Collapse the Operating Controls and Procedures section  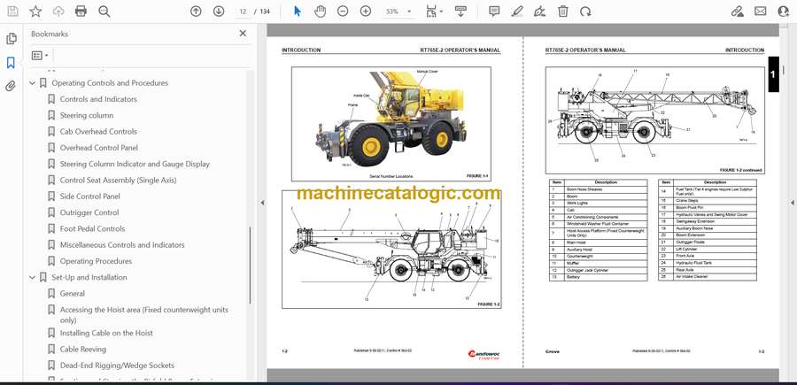[33, 83]
